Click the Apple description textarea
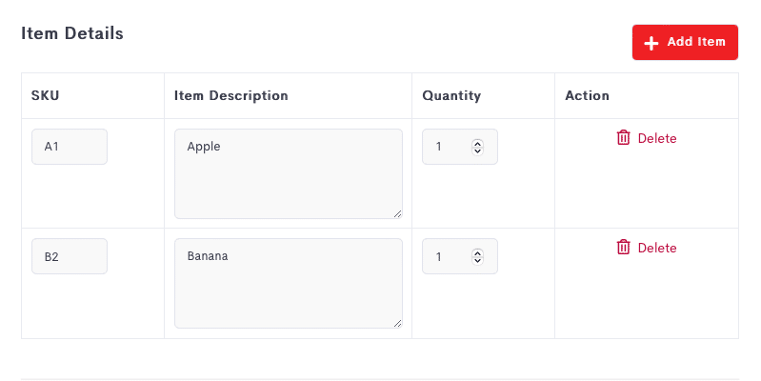The image size is (761, 381). coord(289,173)
